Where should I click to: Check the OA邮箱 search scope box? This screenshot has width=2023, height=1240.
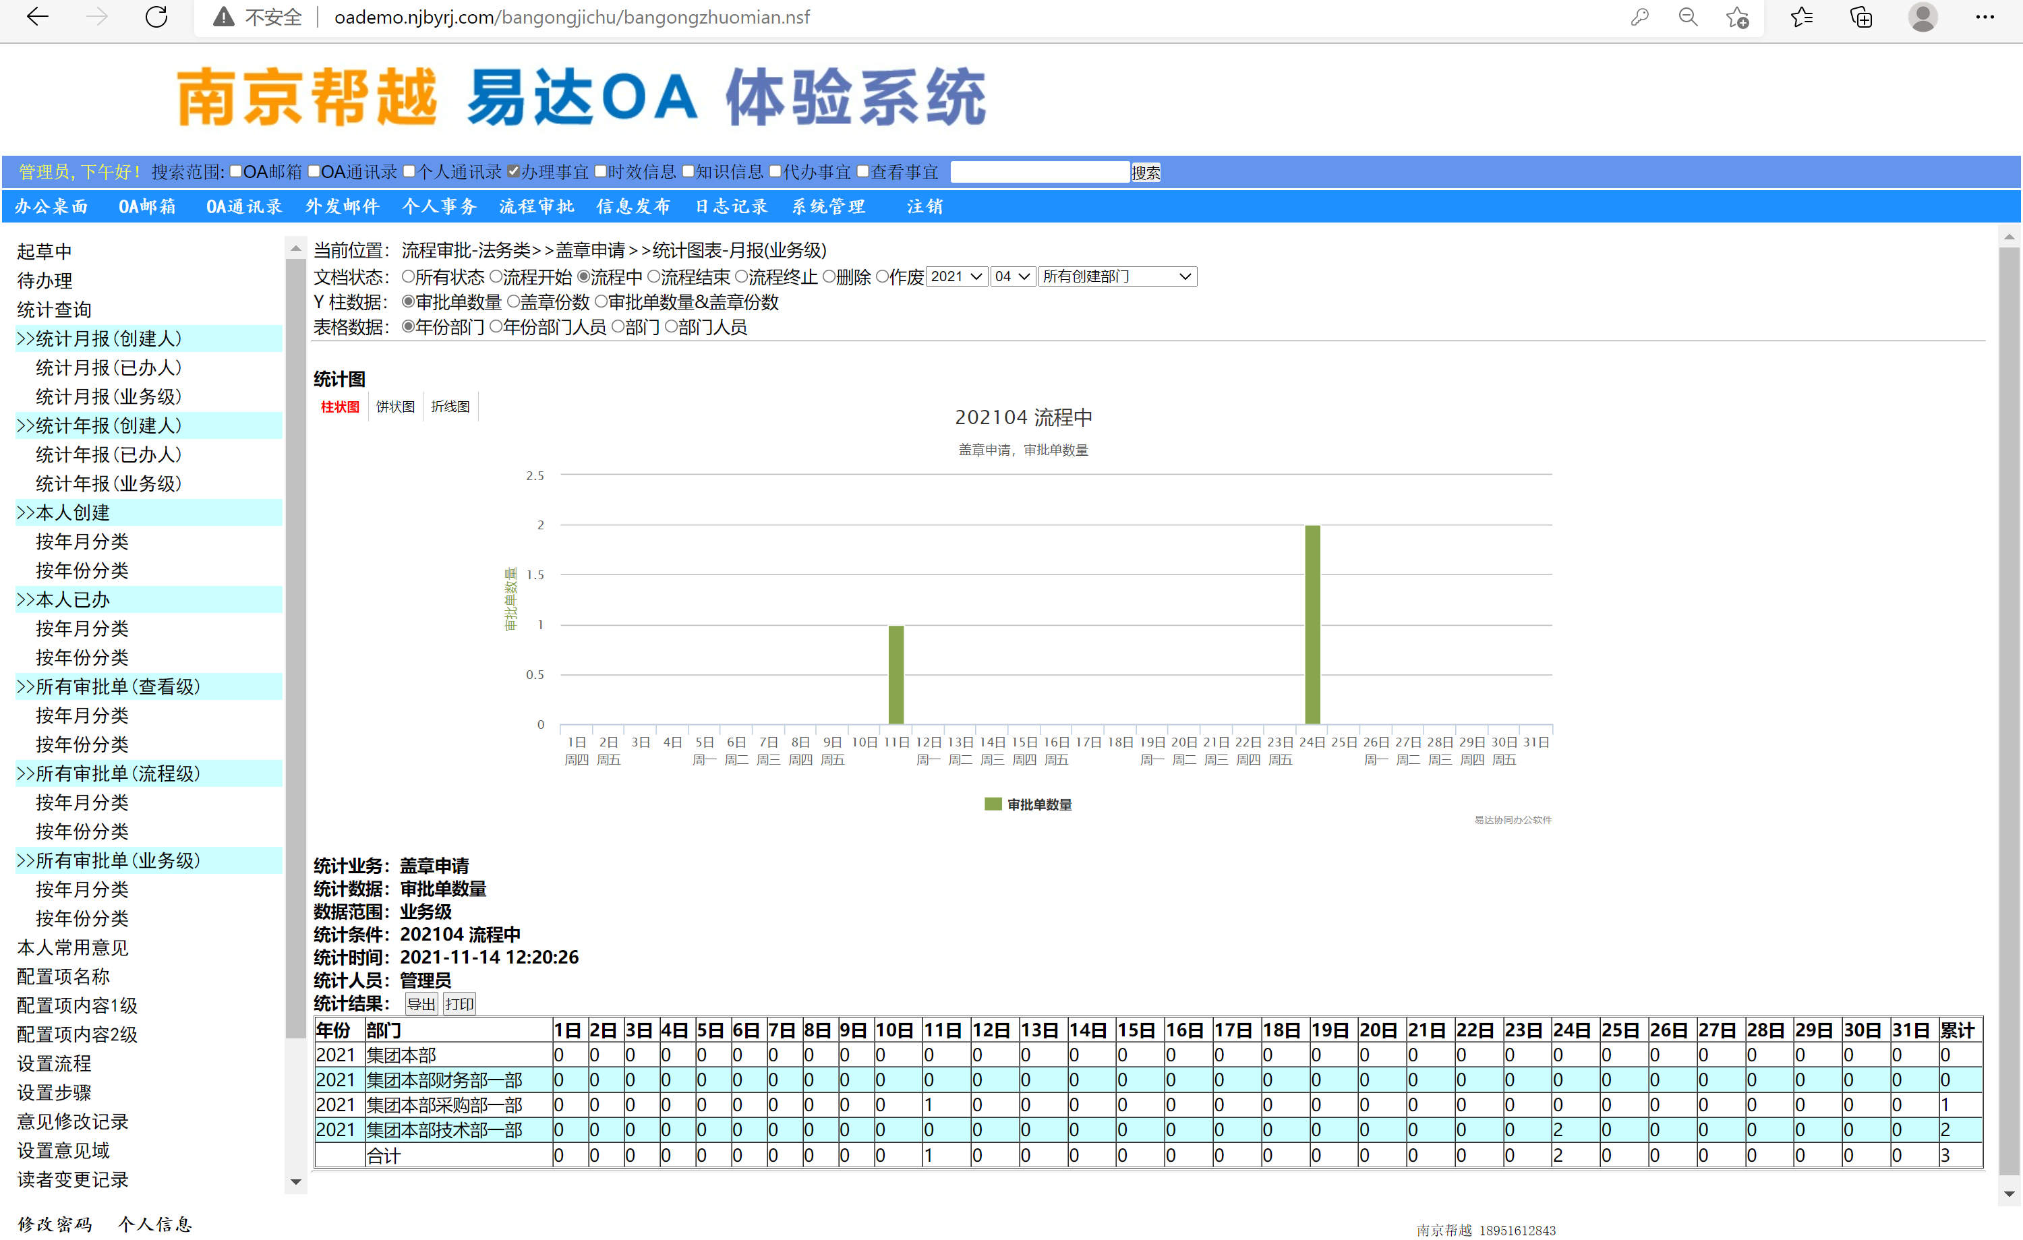[x=235, y=171]
